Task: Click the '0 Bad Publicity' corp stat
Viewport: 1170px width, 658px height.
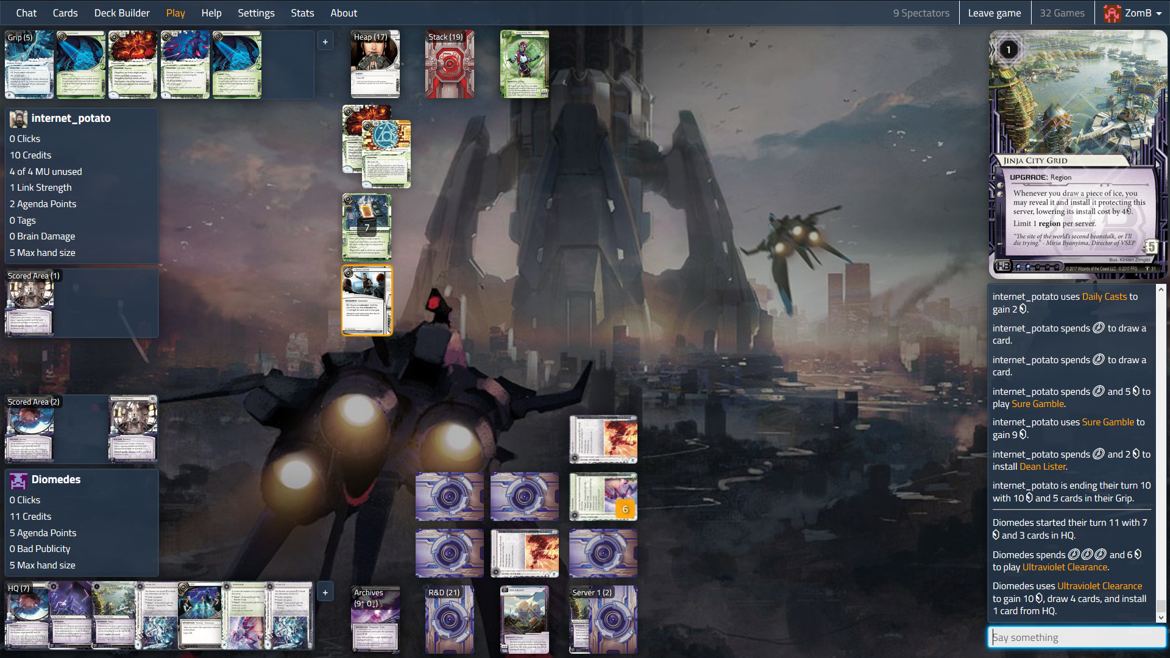Action: coord(40,549)
